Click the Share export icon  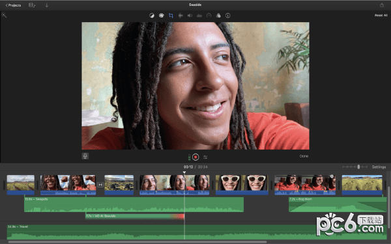pyautogui.click(x=382, y=5)
